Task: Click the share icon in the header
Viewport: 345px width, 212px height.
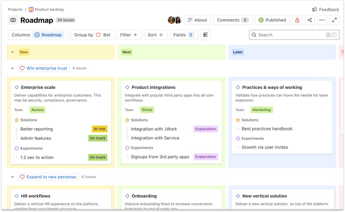Action: (x=310, y=20)
